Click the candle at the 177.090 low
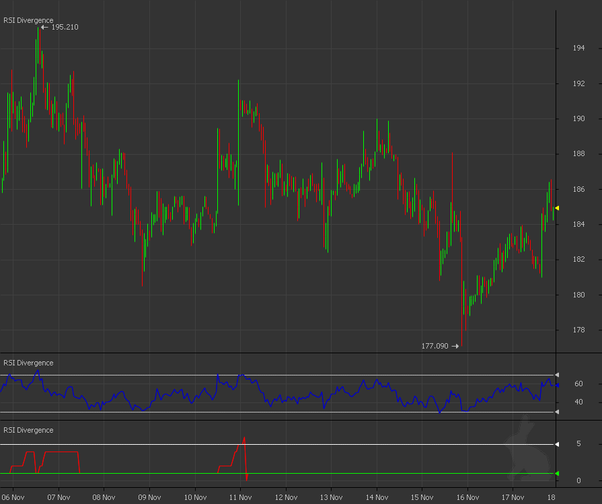This screenshot has height=504, width=602. [x=461, y=292]
